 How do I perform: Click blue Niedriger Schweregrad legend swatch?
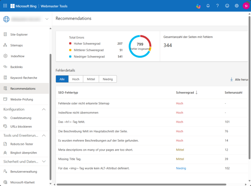pyautogui.click(x=70, y=56)
